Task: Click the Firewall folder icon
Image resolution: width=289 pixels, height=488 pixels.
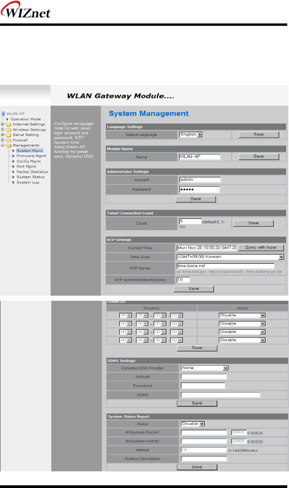Action: click(x=8, y=140)
